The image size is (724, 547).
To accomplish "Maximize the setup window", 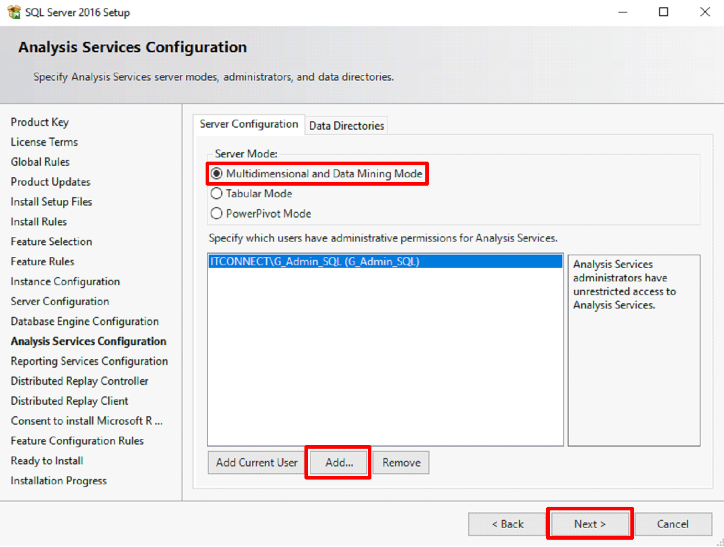I will pyautogui.click(x=663, y=12).
